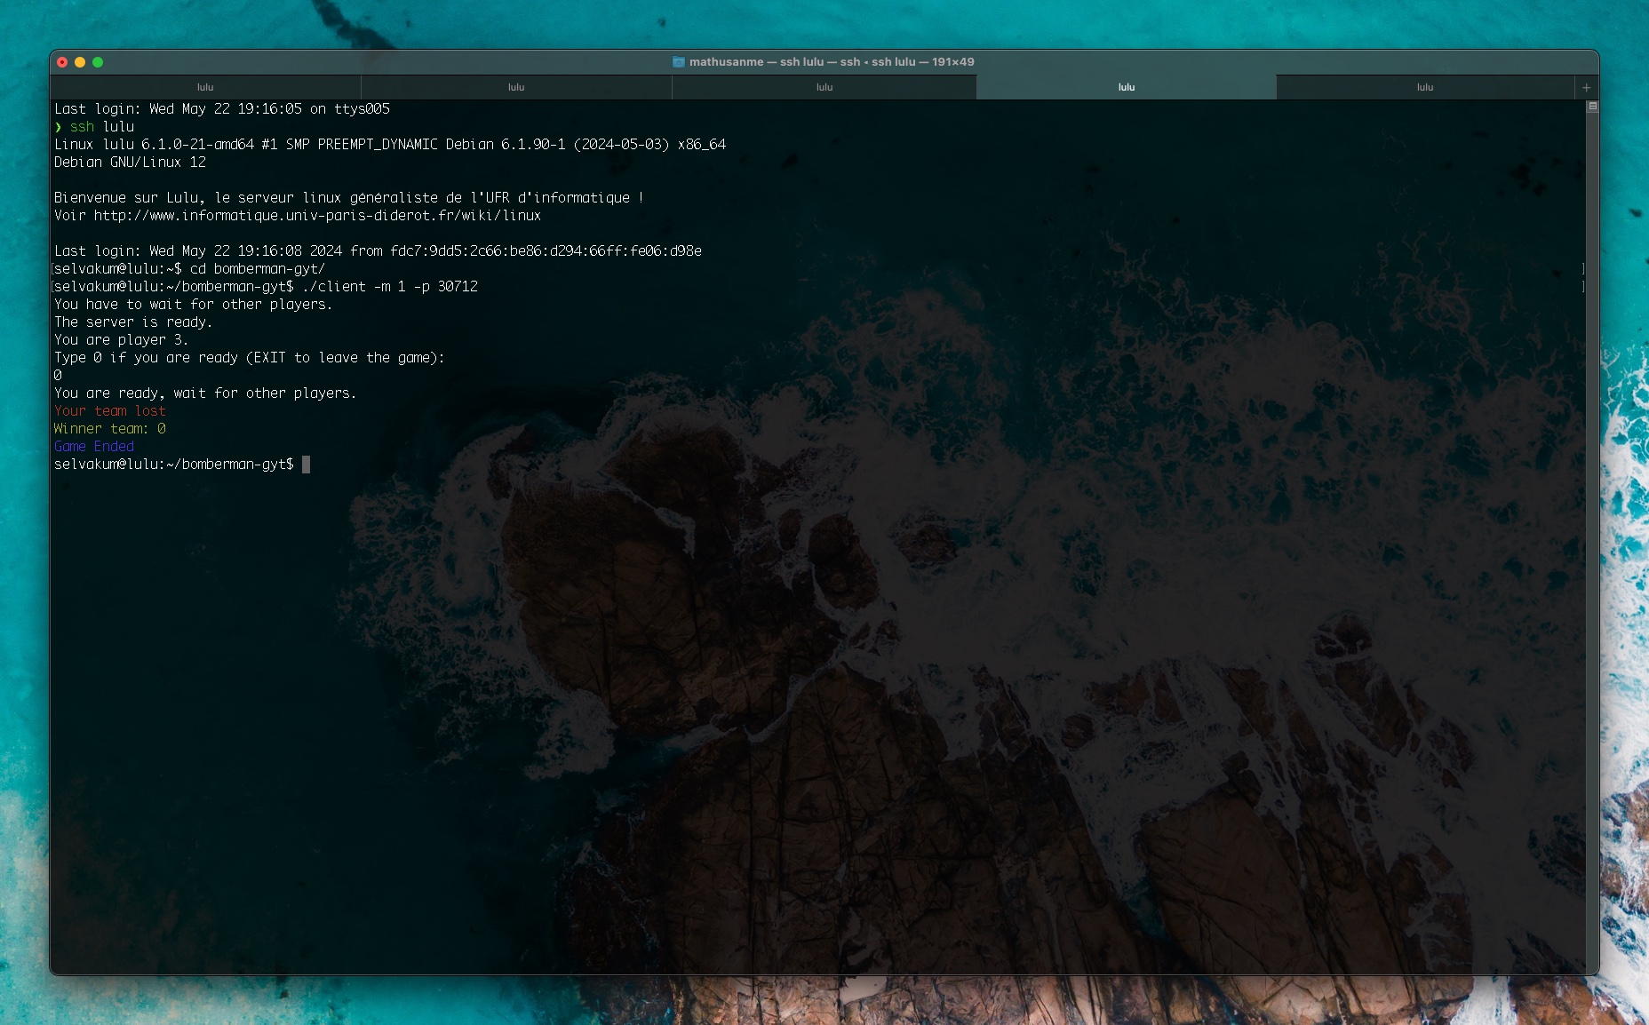Open the univ-paris-diderot wiki URL
1649x1025 pixels.
[x=317, y=216]
